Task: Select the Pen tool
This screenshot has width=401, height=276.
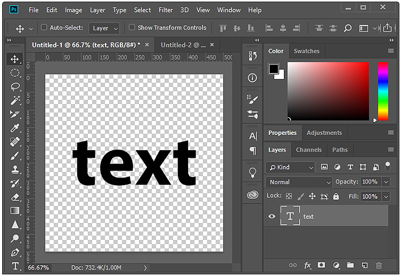Action: (15, 253)
